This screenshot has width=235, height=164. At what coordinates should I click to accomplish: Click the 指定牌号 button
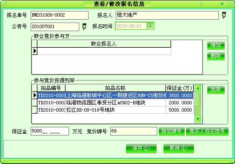172,132
